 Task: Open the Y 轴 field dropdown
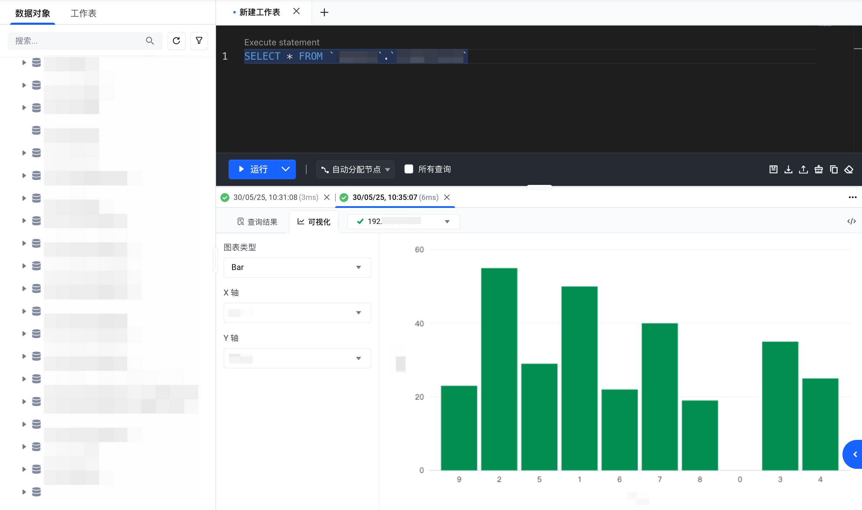[297, 358]
